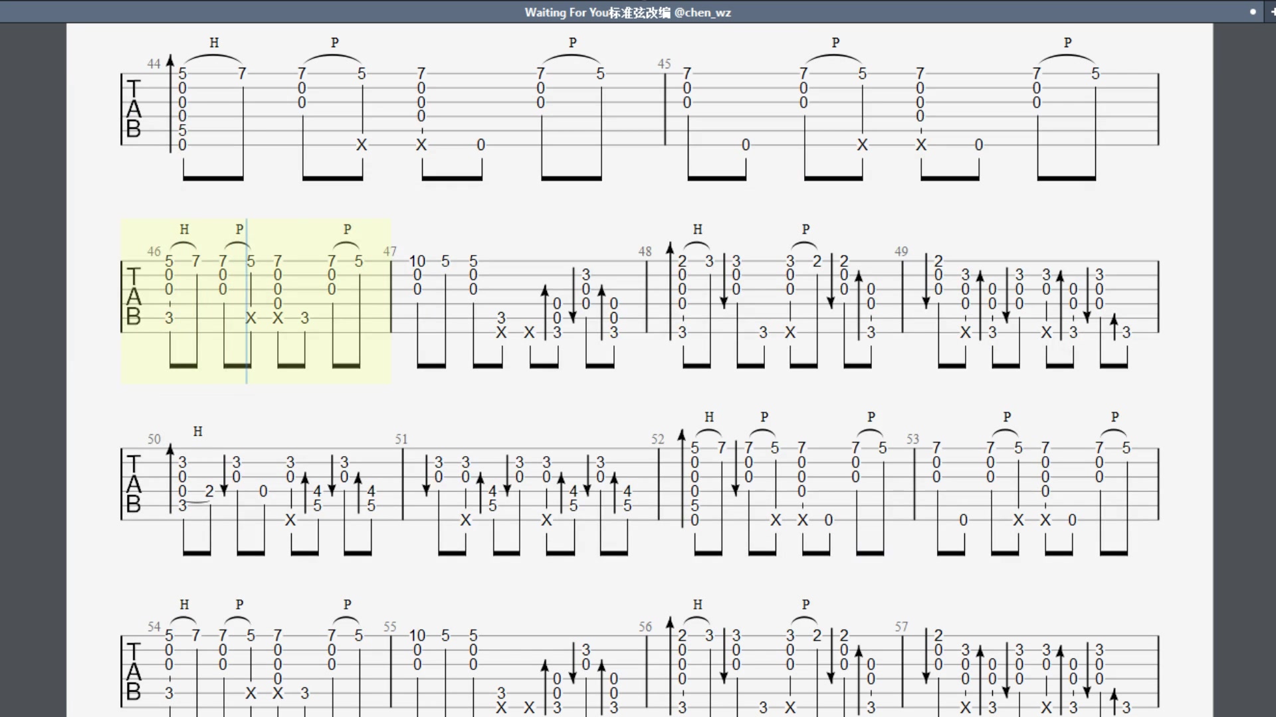Click measure number 52
The image size is (1276, 717).
(x=657, y=439)
